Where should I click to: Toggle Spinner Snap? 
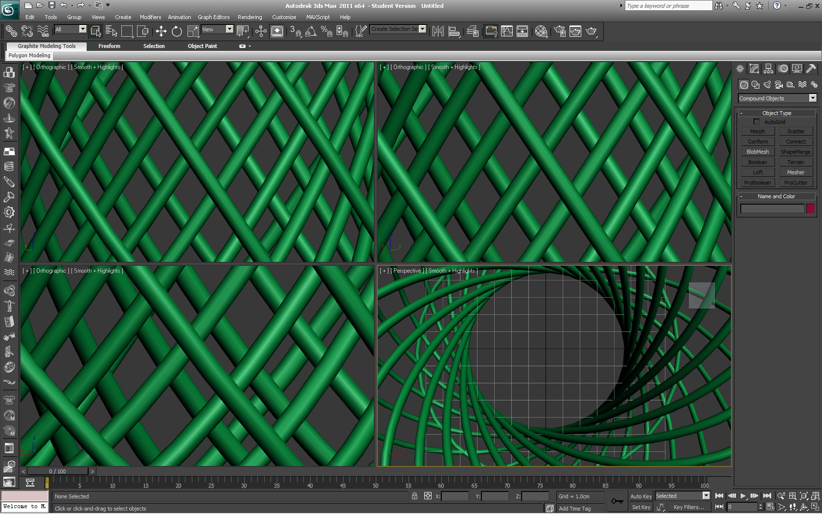(x=342, y=31)
